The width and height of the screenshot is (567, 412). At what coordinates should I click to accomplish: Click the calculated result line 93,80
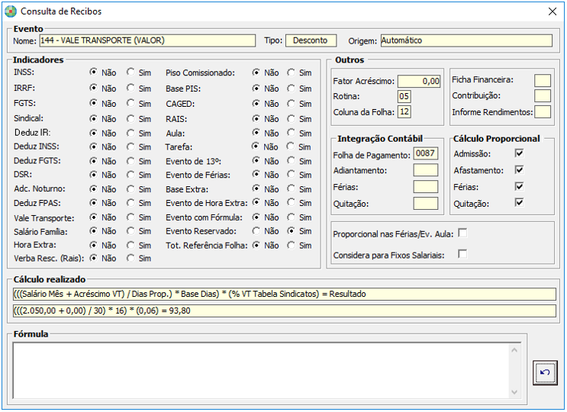[285, 311]
